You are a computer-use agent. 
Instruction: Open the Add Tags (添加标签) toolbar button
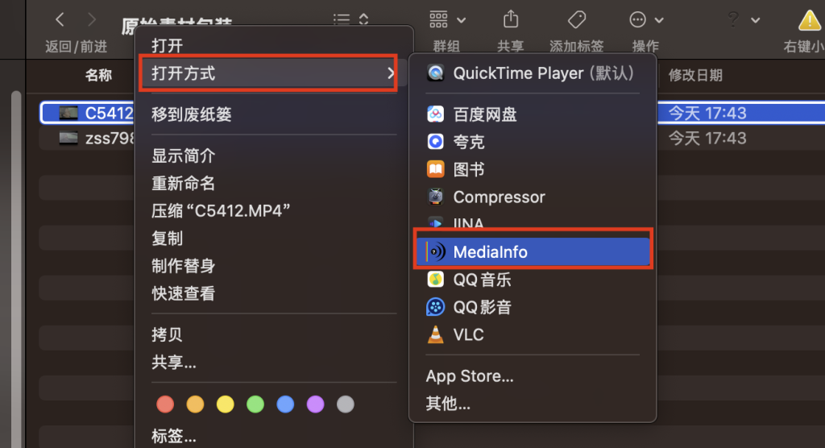coord(576,19)
